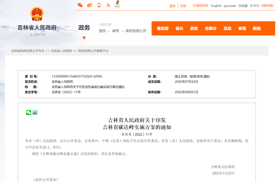Click the article heading 吉林省碳达峰实施方案的通知
The width and height of the screenshot is (277, 182).
point(137,127)
